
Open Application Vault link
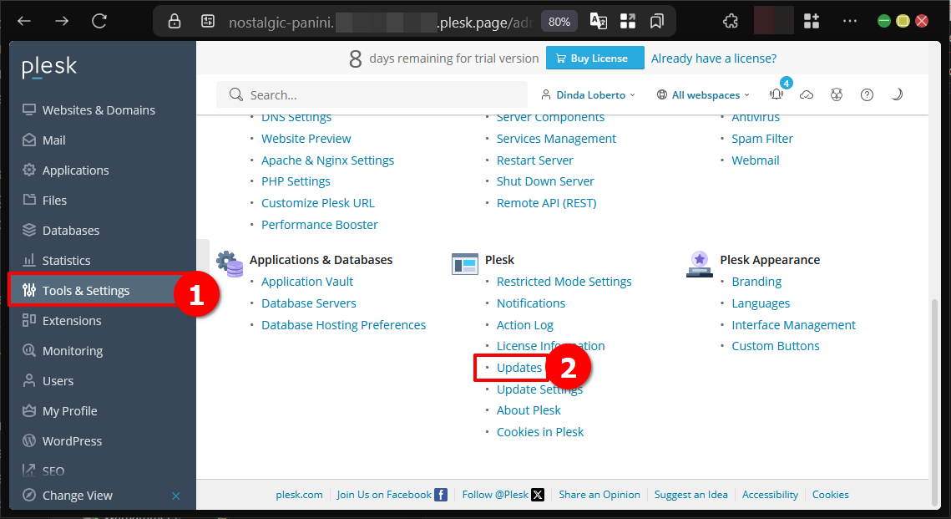(x=307, y=282)
